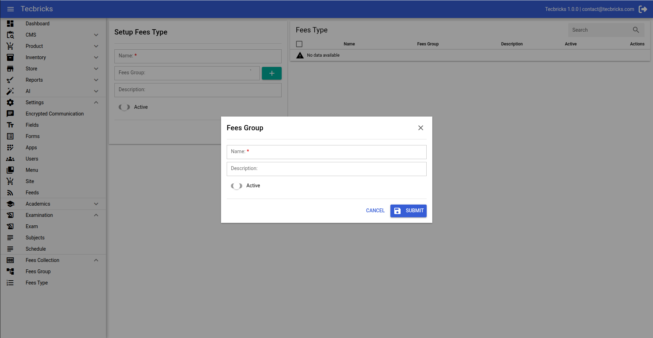Viewport: 653px width, 338px height.
Task: Open Dashboard from the sidebar
Action: [53, 24]
